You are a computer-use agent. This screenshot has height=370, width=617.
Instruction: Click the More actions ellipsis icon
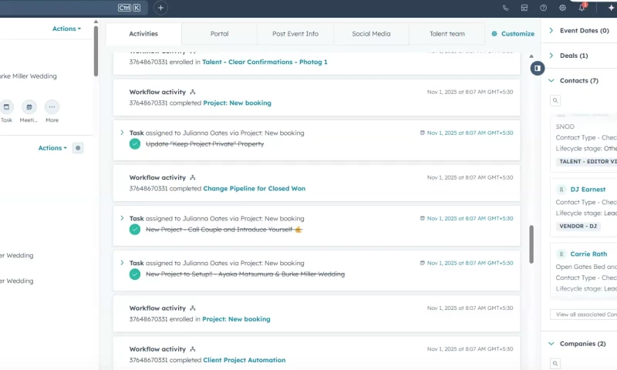52,107
